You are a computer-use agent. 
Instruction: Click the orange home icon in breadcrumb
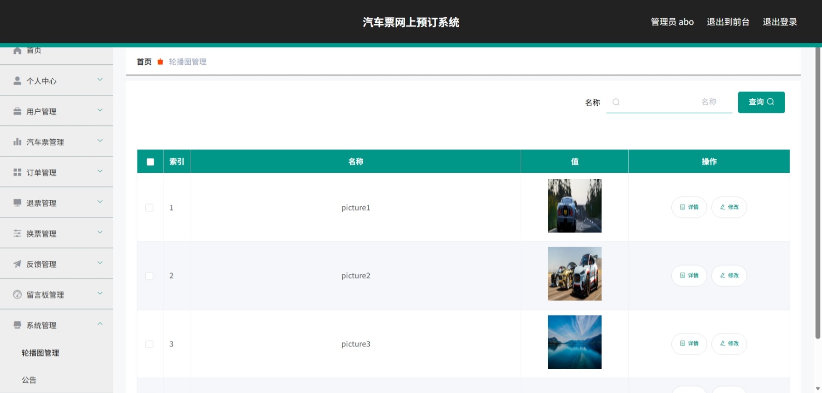[x=160, y=61]
